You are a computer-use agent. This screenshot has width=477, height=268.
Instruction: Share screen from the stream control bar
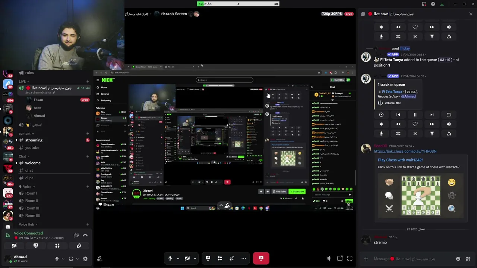tap(208, 258)
